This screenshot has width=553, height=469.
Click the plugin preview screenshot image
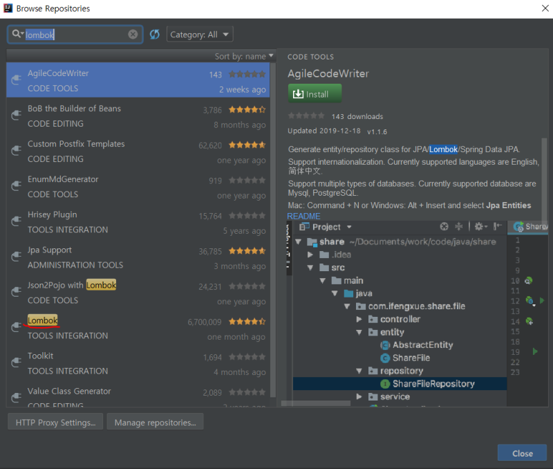(417, 313)
